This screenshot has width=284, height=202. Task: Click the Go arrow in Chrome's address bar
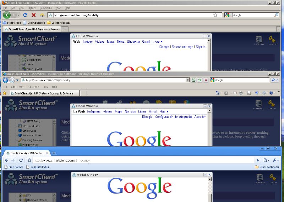(x=258, y=160)
